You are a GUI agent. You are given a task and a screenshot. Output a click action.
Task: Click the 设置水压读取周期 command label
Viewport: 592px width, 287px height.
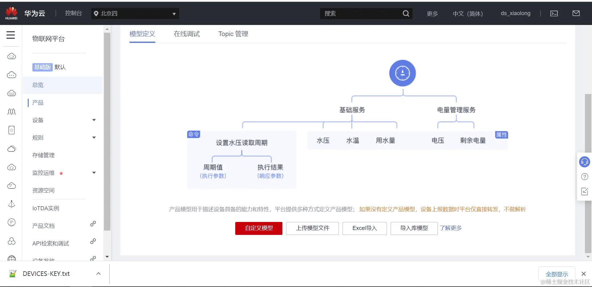242,143
